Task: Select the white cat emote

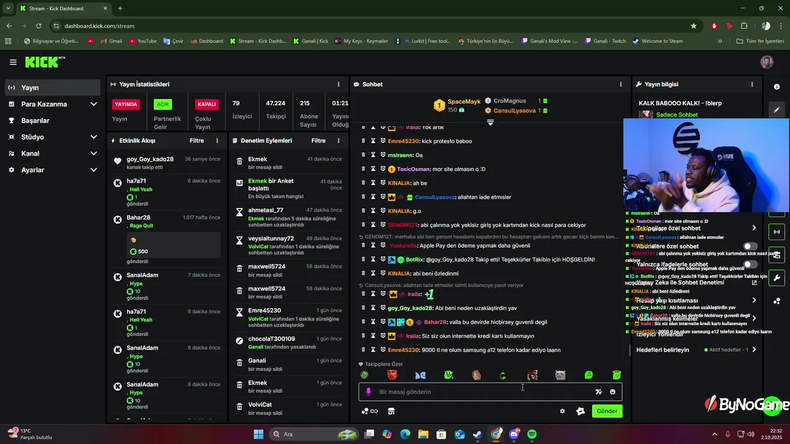Action: click(560, 375)
